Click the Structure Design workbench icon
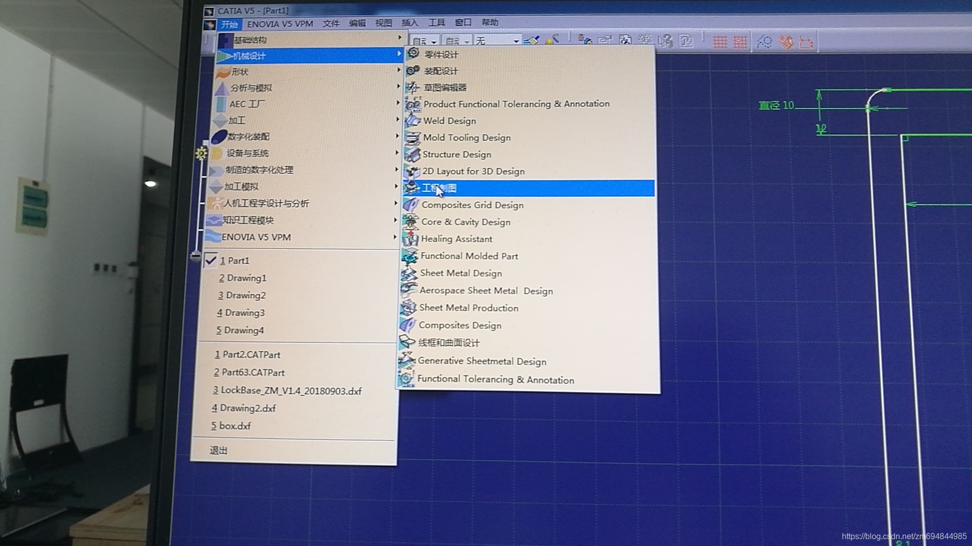The width and height of the screenshot is (972, 546). (x=412, y=154)
